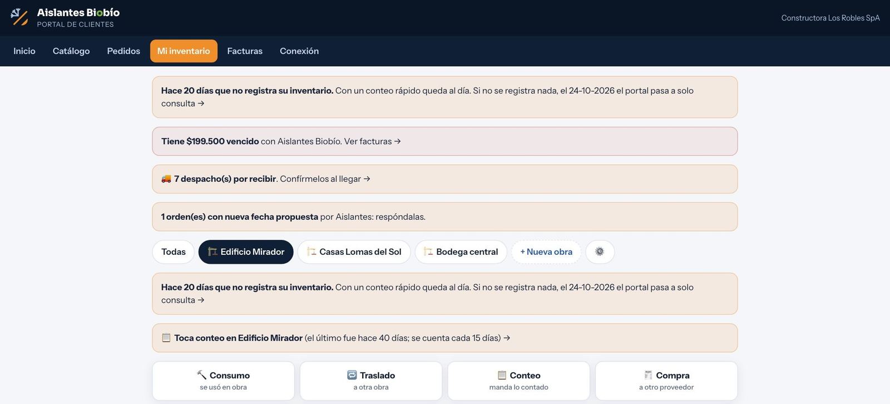The height and width of the screenshot is (404, 890).
Task: Open the Facturas tab
Action: 245,51
